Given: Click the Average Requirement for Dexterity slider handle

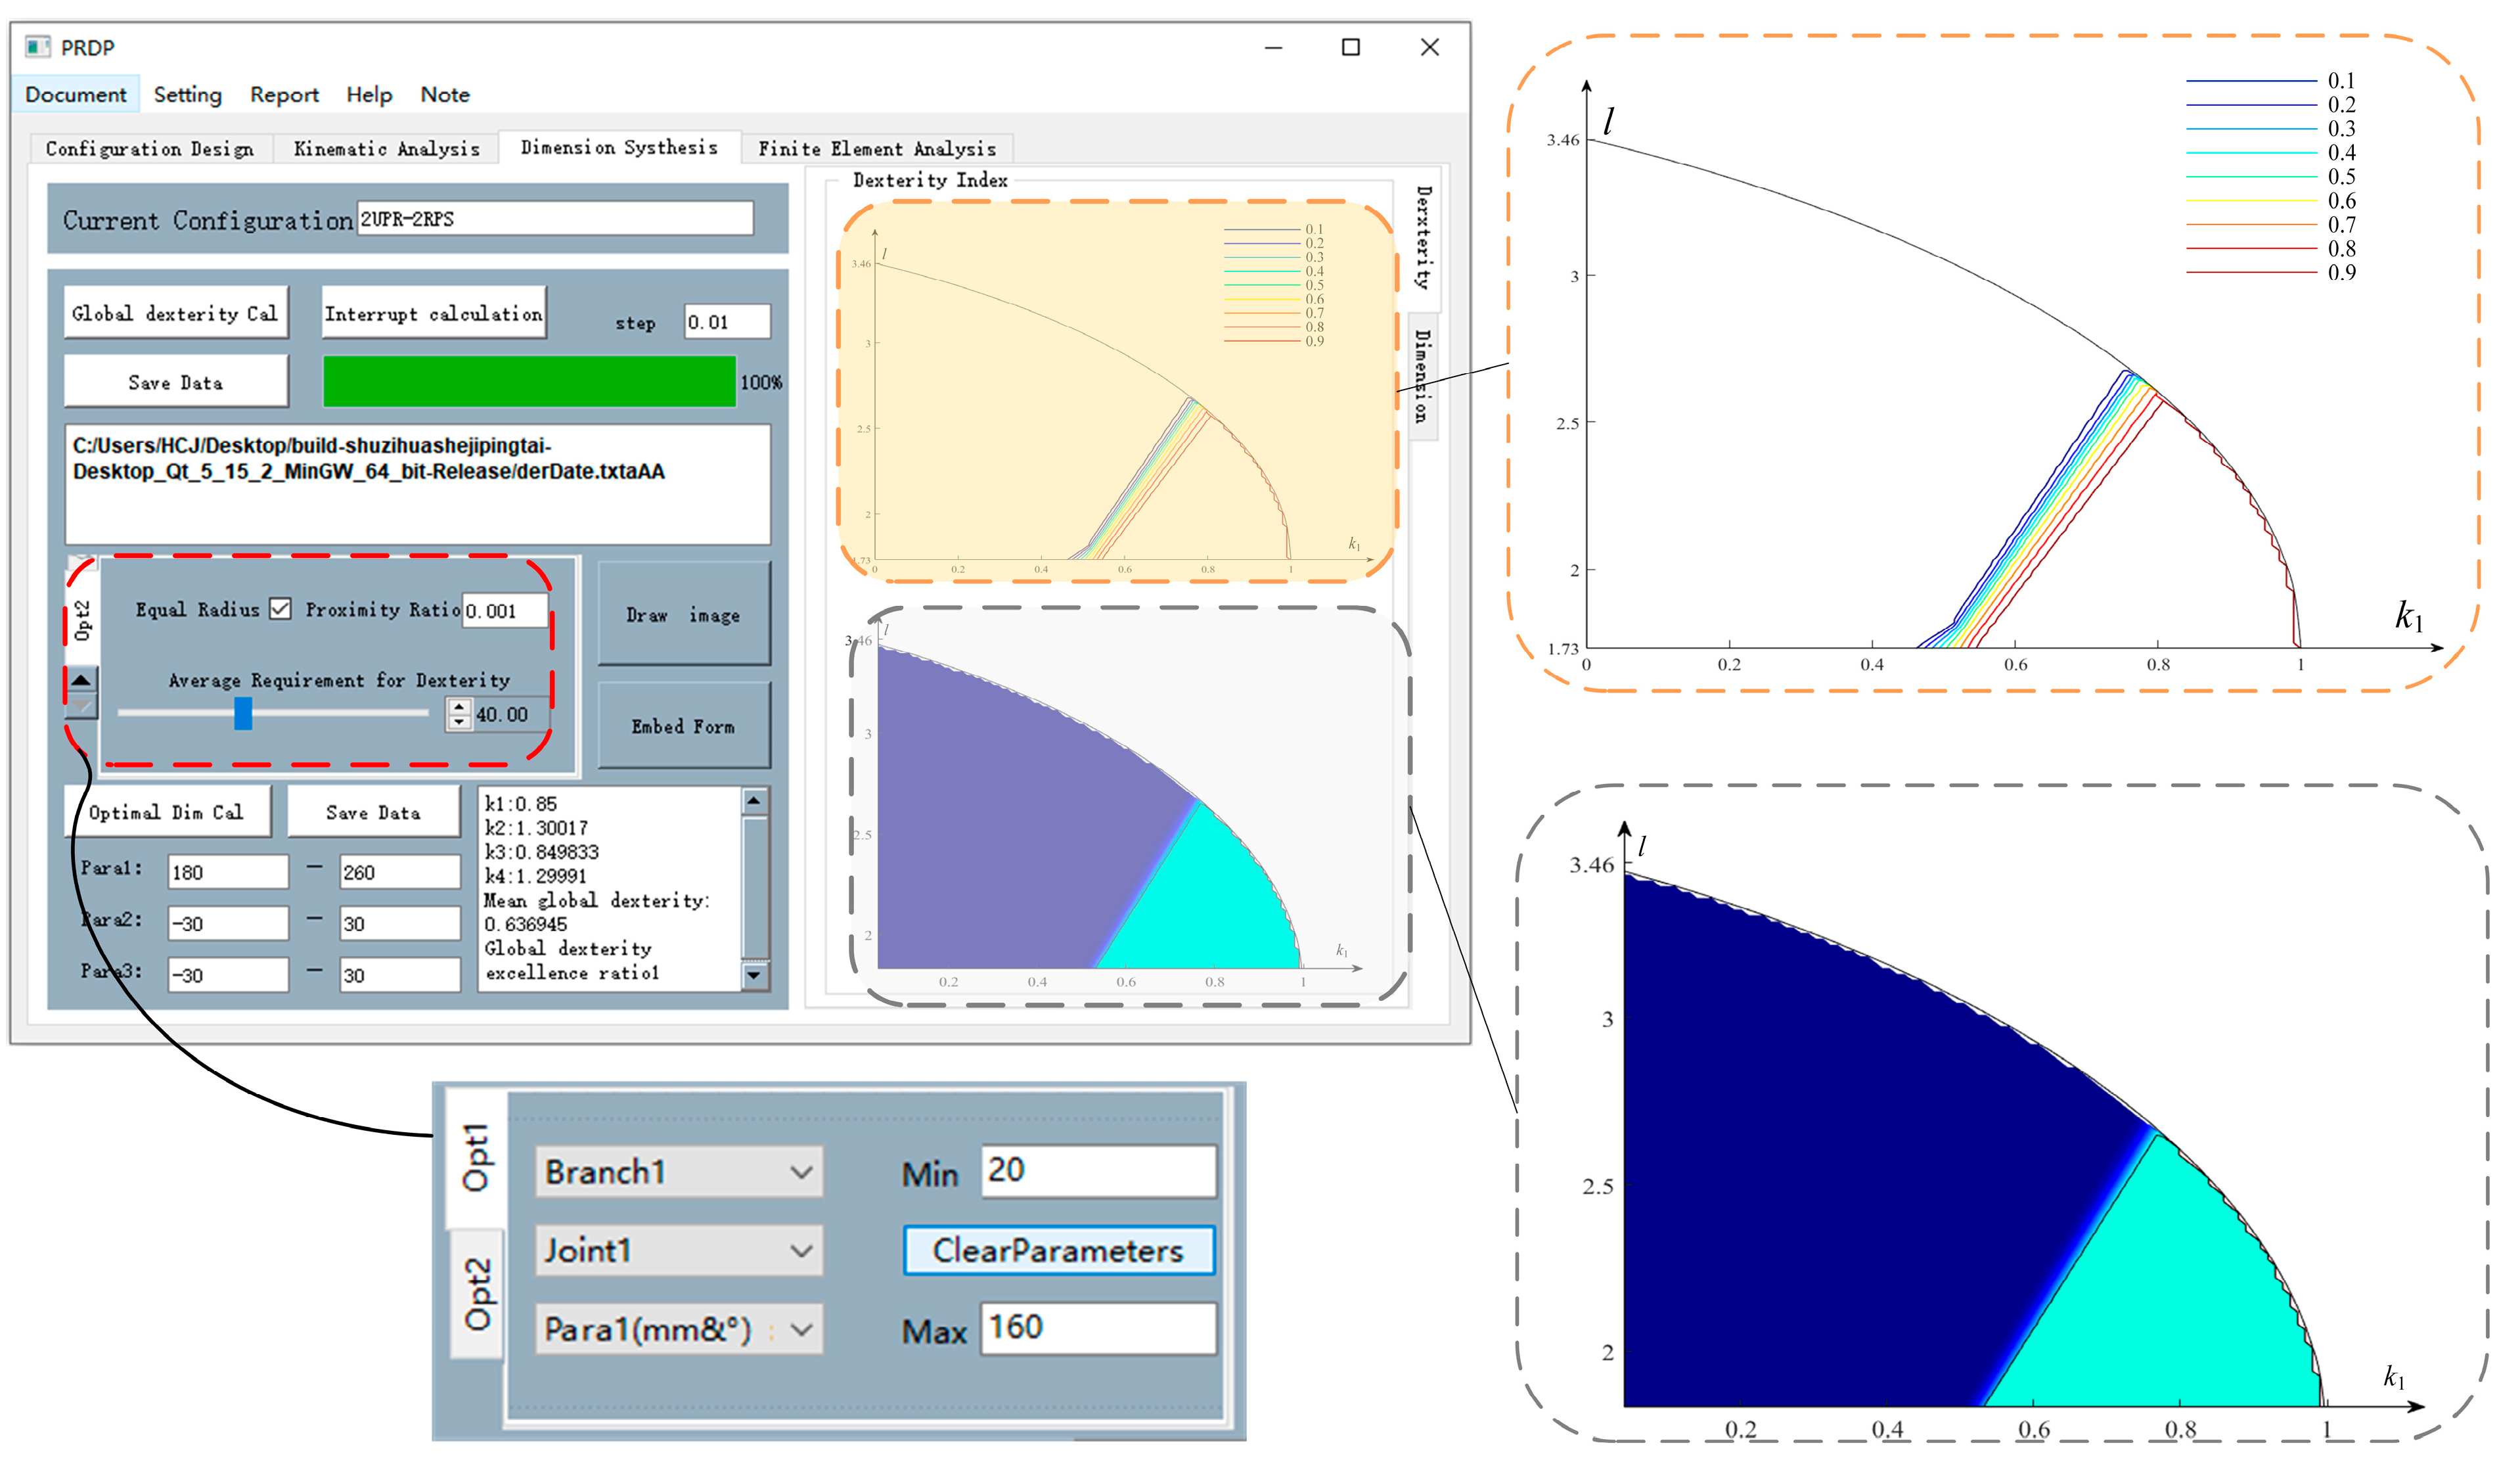Looking at the screenshot, I should point(243,714).
